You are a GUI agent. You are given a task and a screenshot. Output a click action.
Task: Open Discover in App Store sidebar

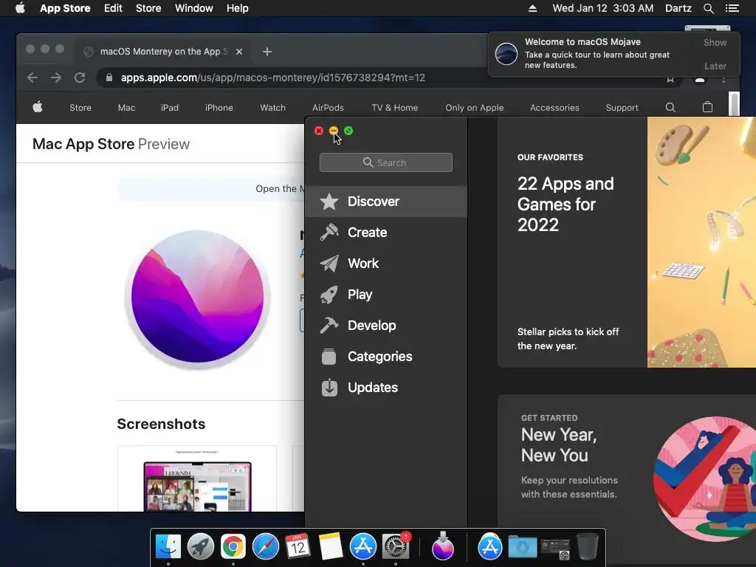click(385, 202)
